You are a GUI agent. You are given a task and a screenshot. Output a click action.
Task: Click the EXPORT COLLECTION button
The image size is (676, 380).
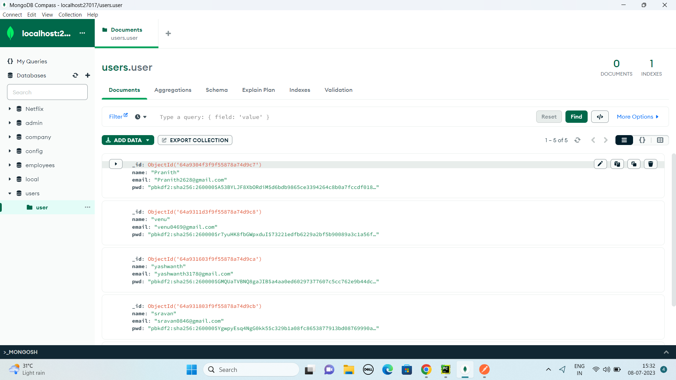(x=195, y=140)
